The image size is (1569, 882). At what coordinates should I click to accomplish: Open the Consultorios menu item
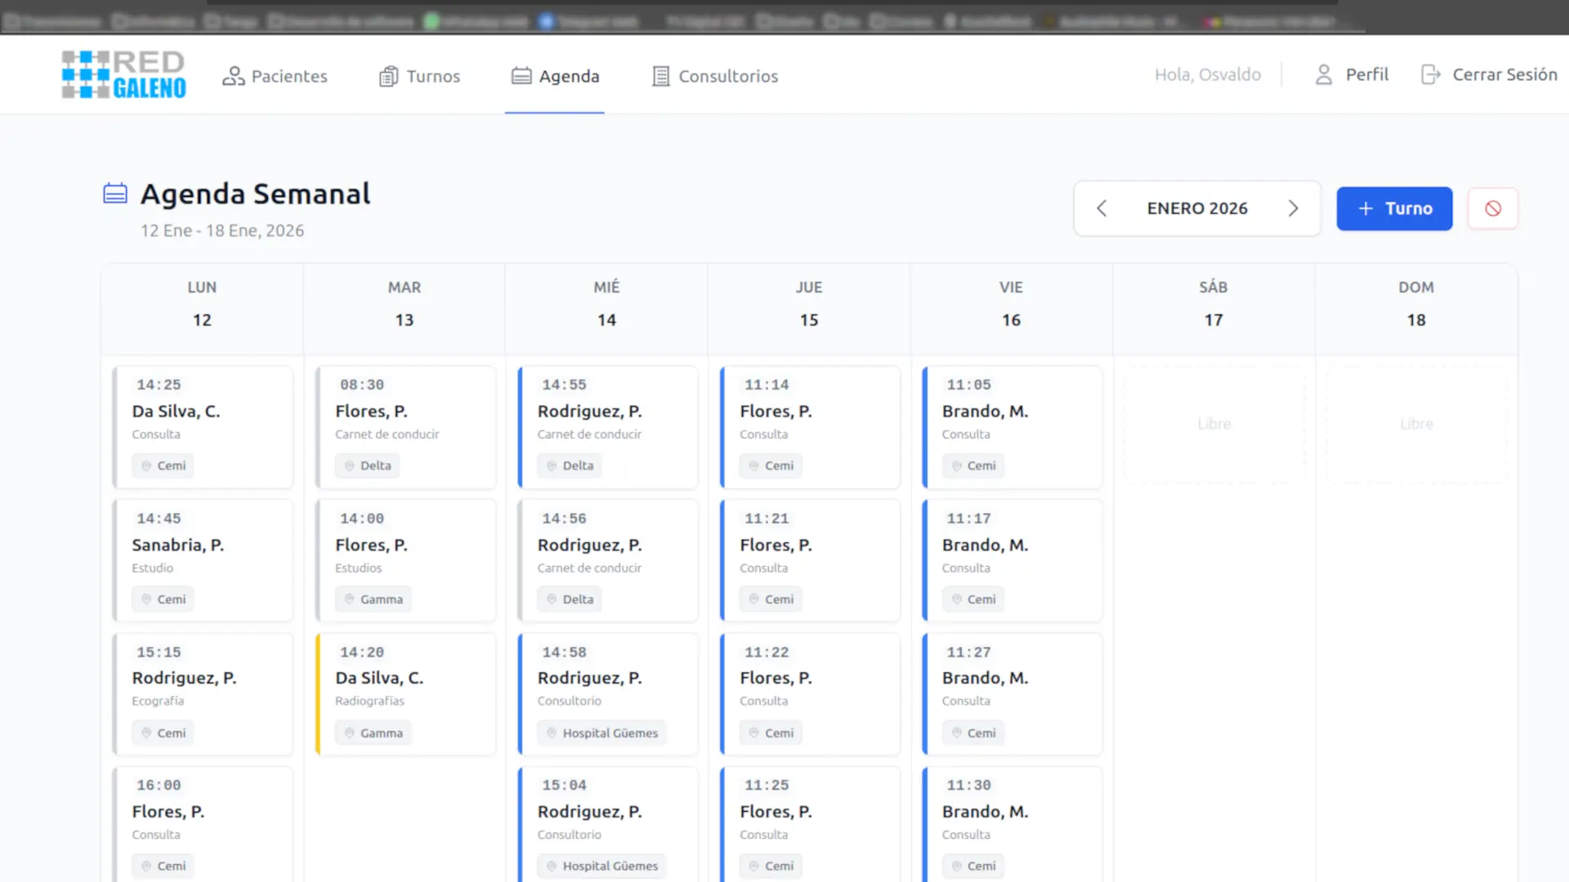tap(715, 76)
